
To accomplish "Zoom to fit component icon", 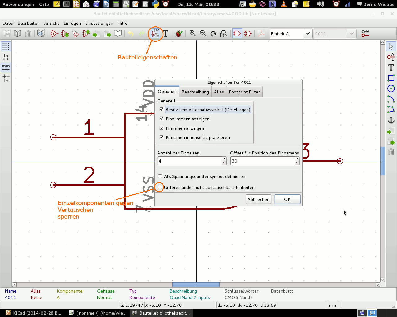I will click(x=224, y=33).
